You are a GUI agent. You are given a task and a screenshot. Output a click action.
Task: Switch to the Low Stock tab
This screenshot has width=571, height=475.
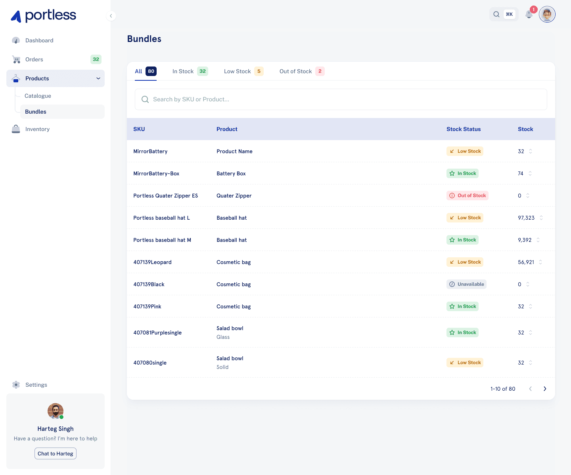coord(244,71)
